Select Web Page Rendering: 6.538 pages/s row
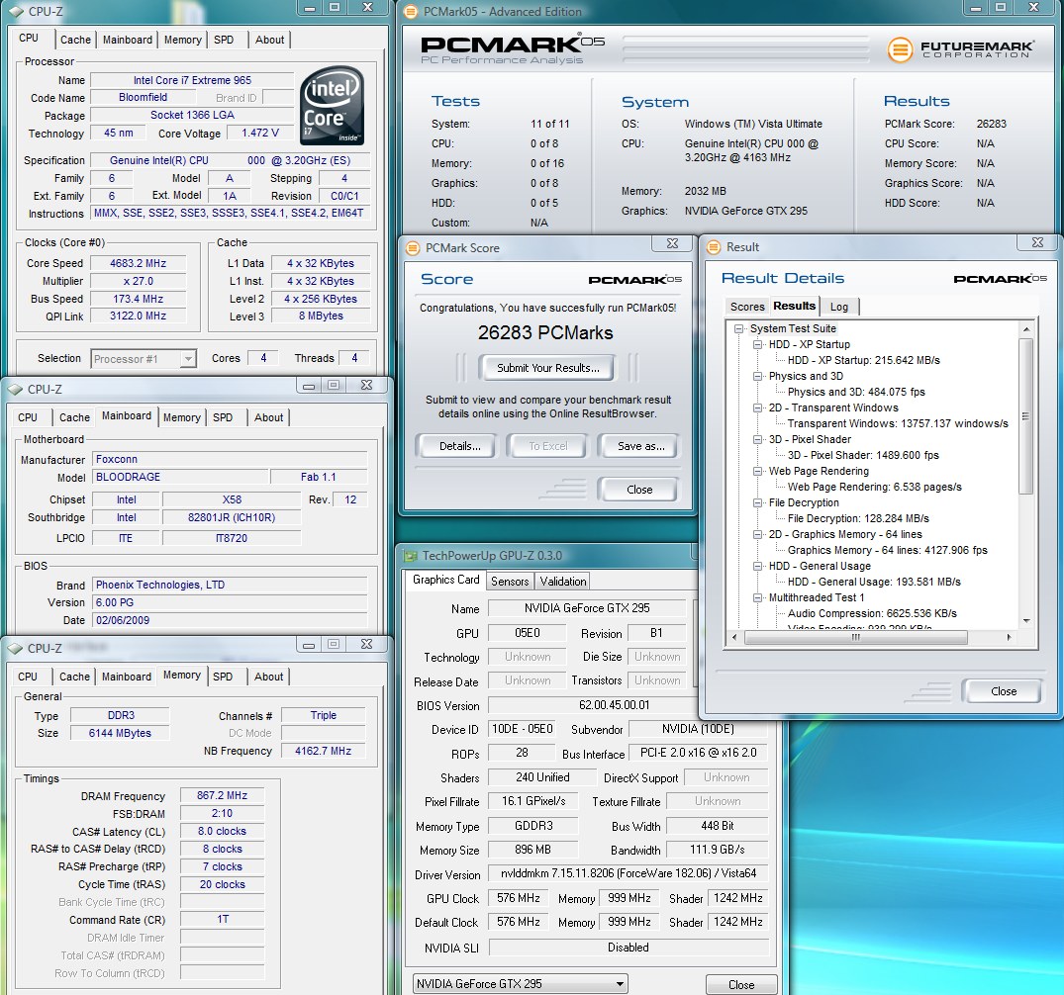This screenshot has height=995, width=1064. [875, 487]
